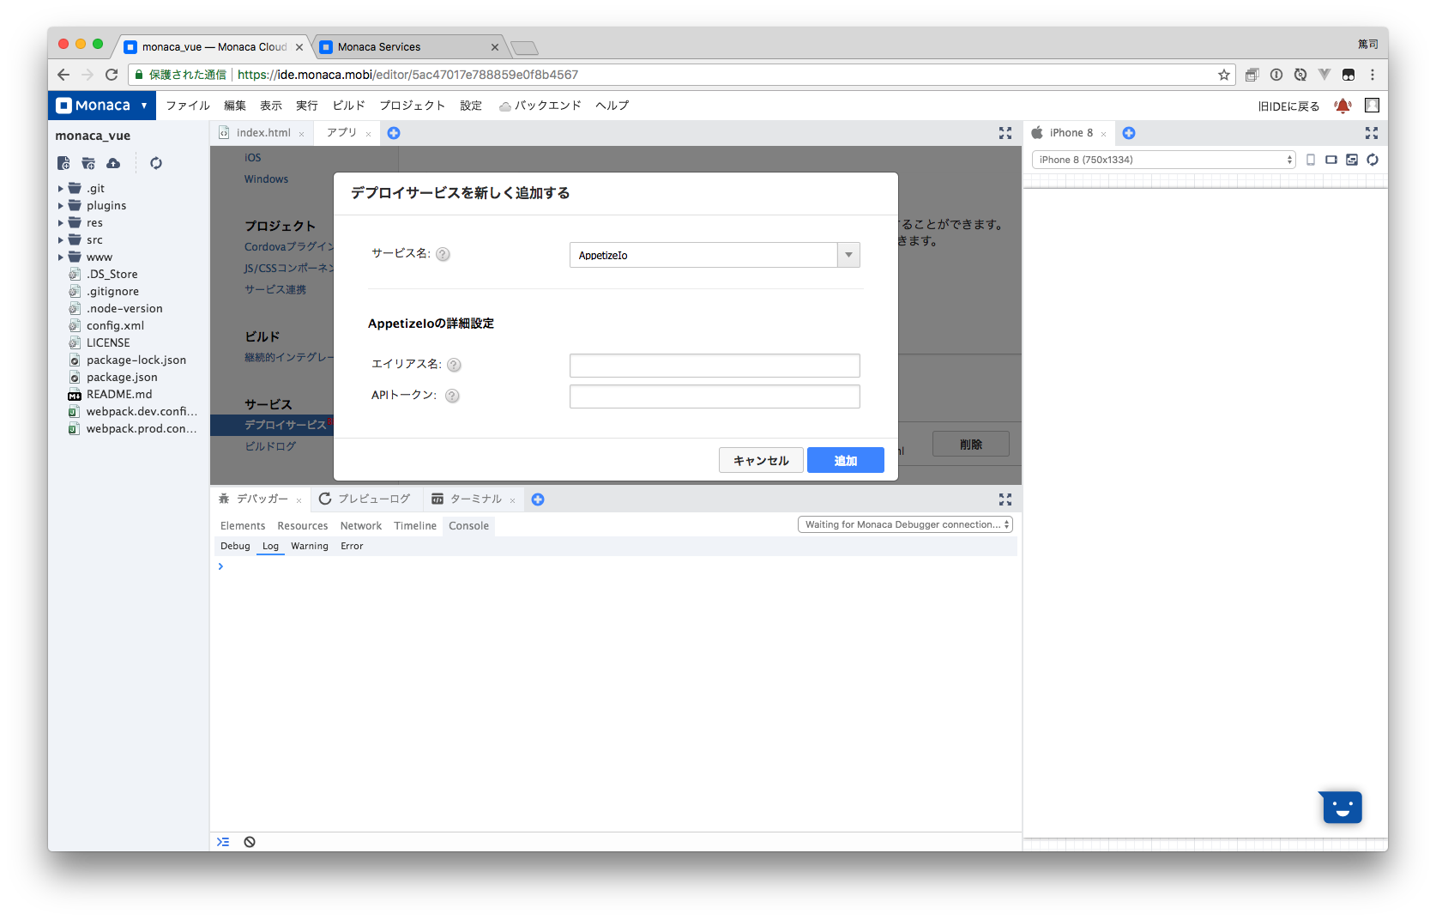
Task: Open the 編集 menu
Action: [x=235, y=106]
